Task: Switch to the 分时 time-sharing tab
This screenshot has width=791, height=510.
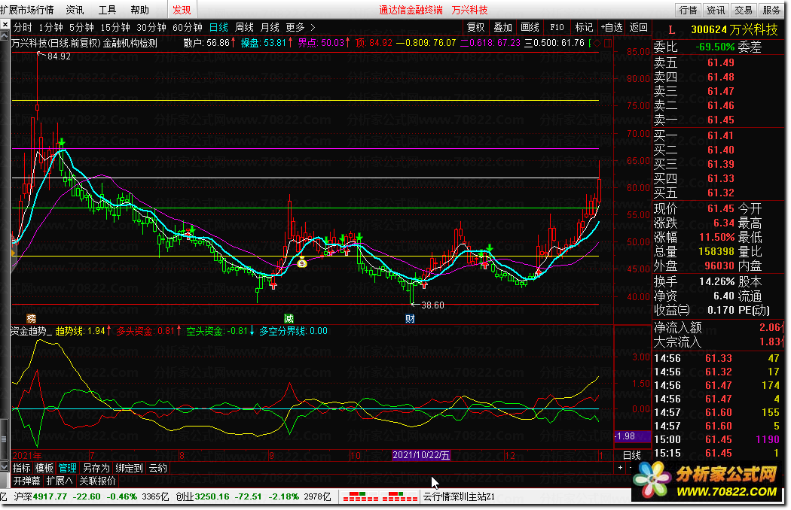Action: [23, 28]
